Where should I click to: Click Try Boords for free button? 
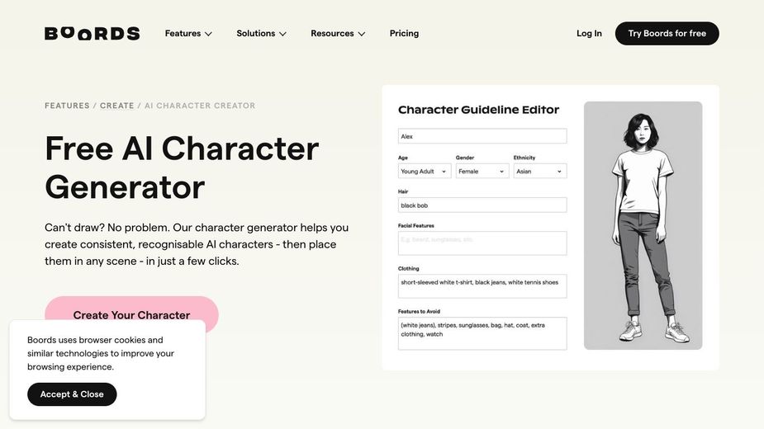(667, 33)
